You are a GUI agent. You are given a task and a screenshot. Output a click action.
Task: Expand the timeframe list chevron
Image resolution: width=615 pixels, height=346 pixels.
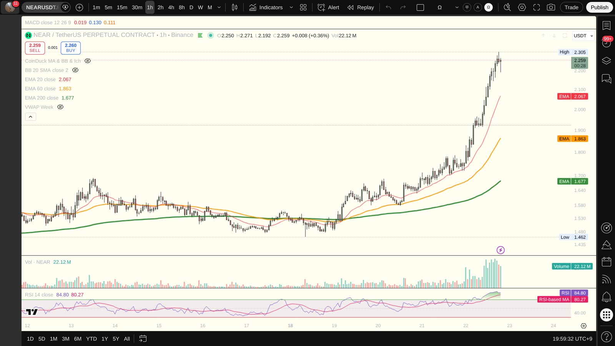[219, 7]
